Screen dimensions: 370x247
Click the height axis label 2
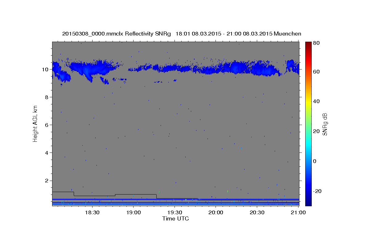click(47, 181)
